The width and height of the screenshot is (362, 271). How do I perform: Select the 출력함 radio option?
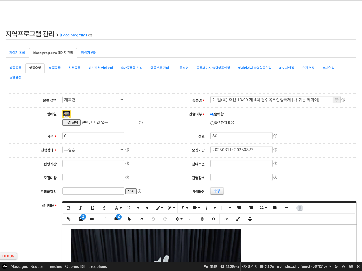(212, 114)
